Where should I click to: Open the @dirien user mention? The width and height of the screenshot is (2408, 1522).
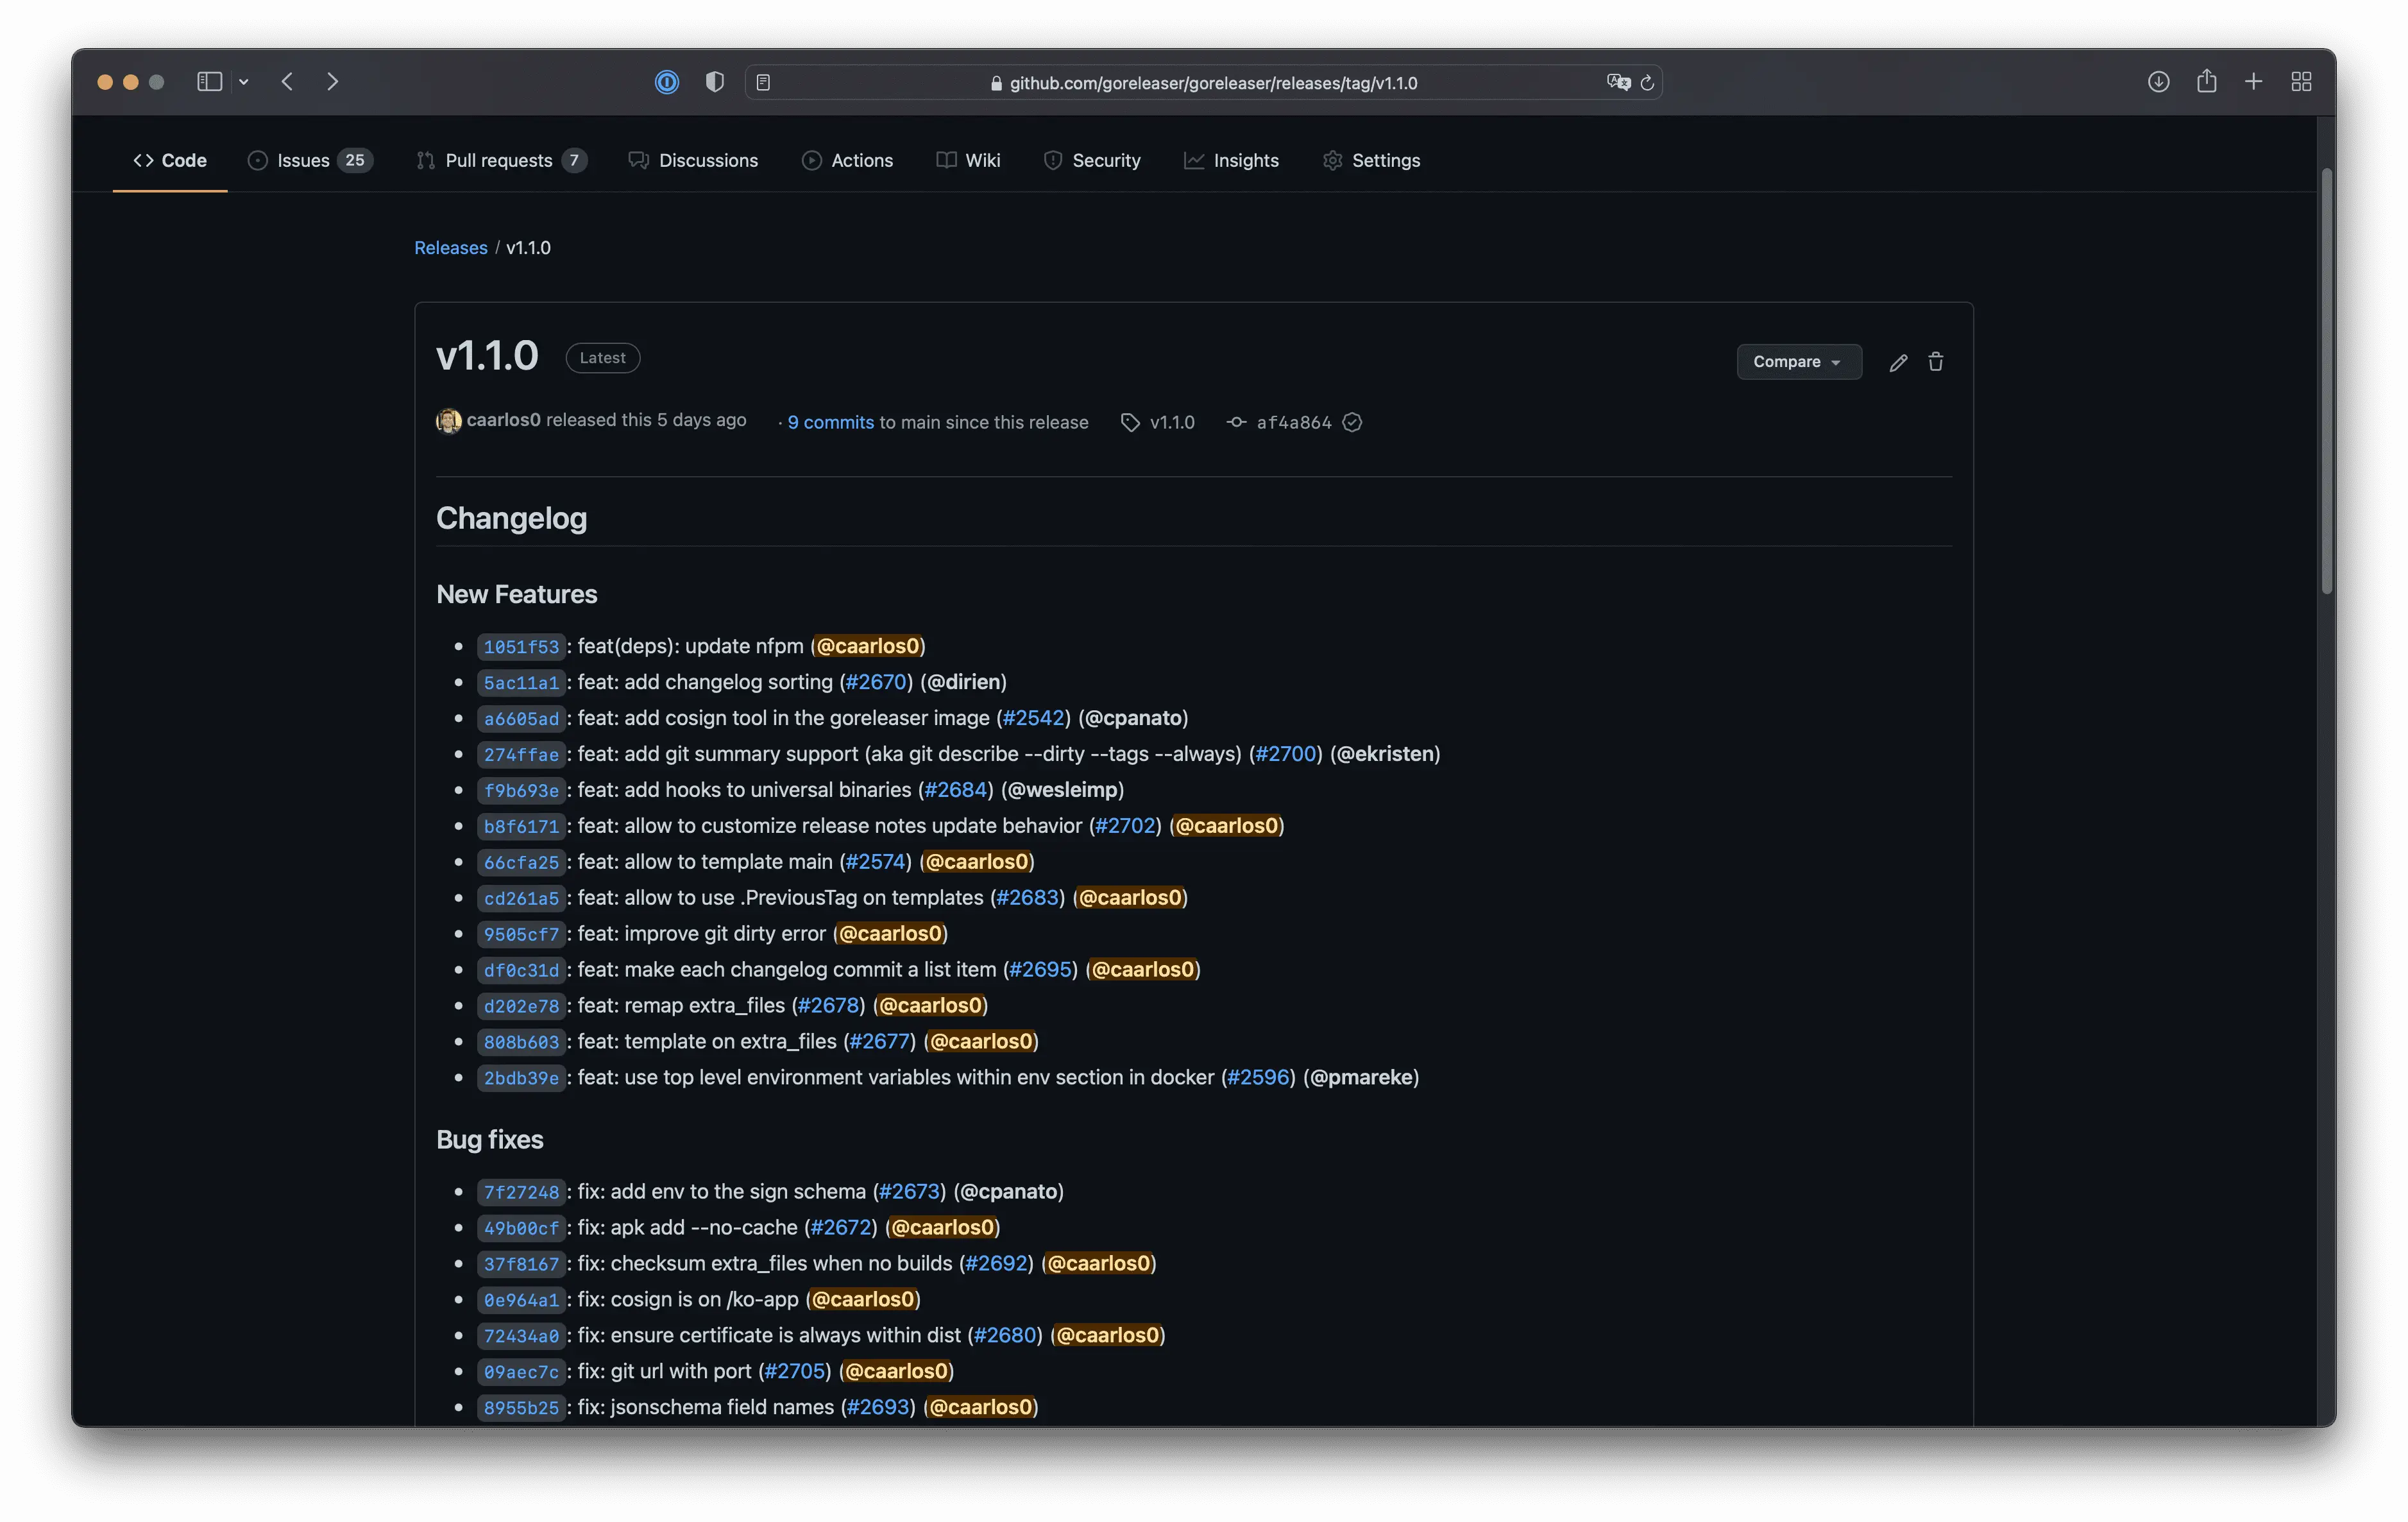(963, 682)
